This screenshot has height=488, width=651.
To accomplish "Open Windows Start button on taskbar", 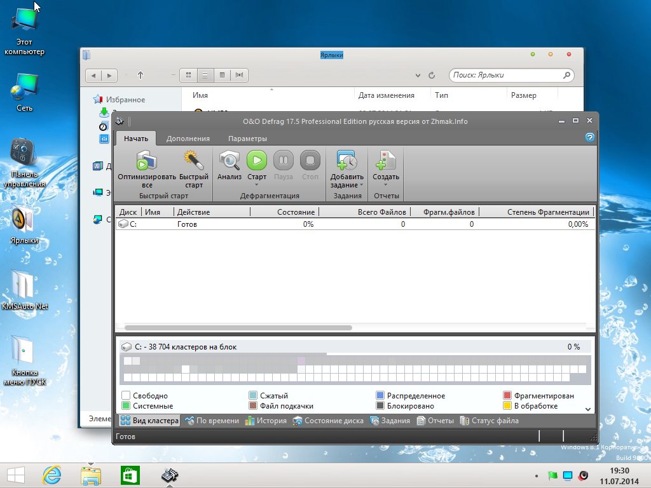I will 16,475.
